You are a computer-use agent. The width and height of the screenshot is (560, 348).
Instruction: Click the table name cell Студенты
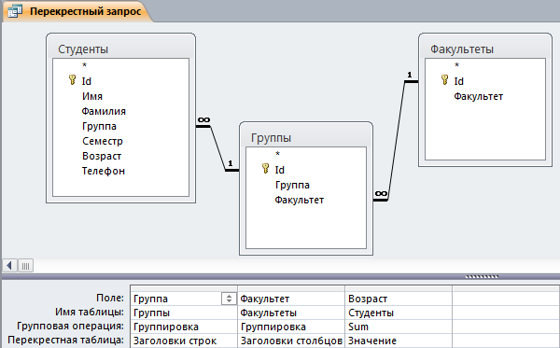399,313
